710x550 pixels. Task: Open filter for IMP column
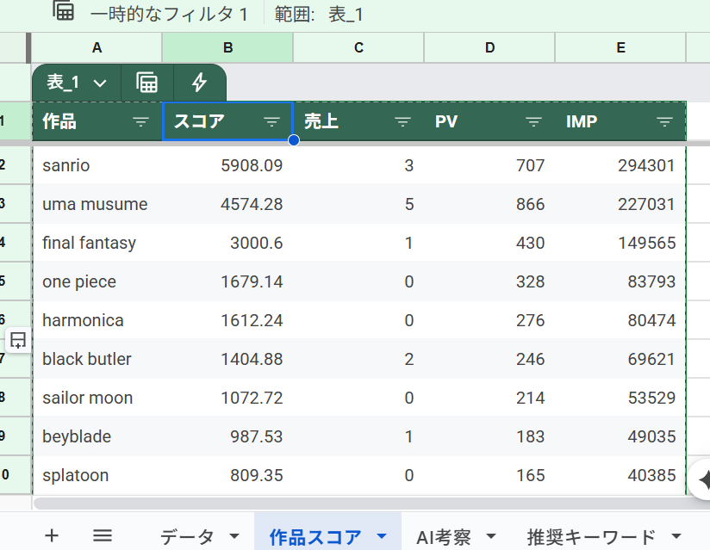[x=664, y=121]
